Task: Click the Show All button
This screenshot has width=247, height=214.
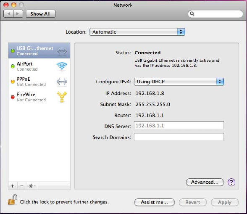Action: (x=41, y=14)
